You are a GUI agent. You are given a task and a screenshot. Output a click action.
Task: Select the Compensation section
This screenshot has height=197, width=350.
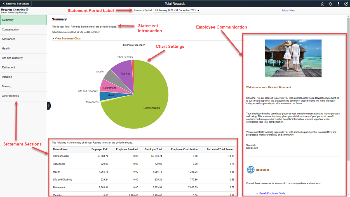[x=24, y=29]
